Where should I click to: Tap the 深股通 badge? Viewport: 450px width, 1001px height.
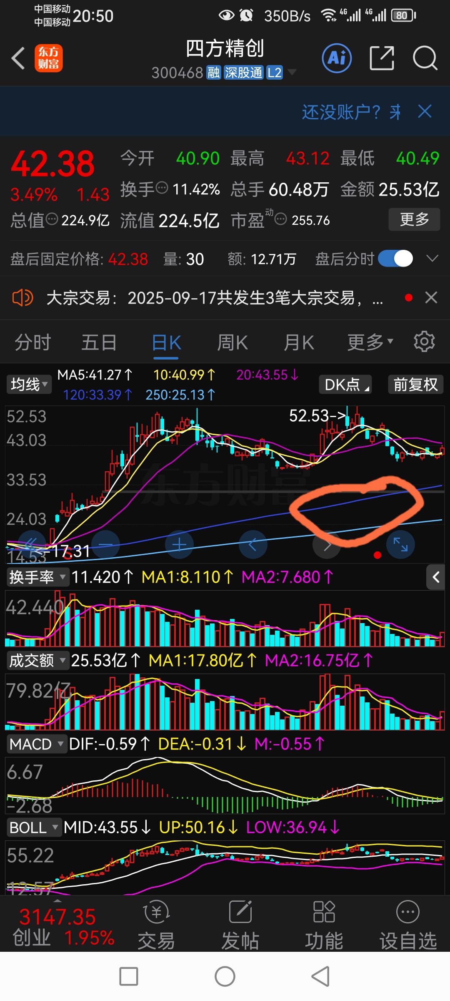244,73
